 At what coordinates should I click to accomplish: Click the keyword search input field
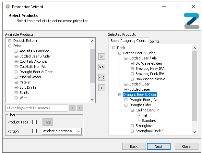pyautogui.click(x=36, y=108)
